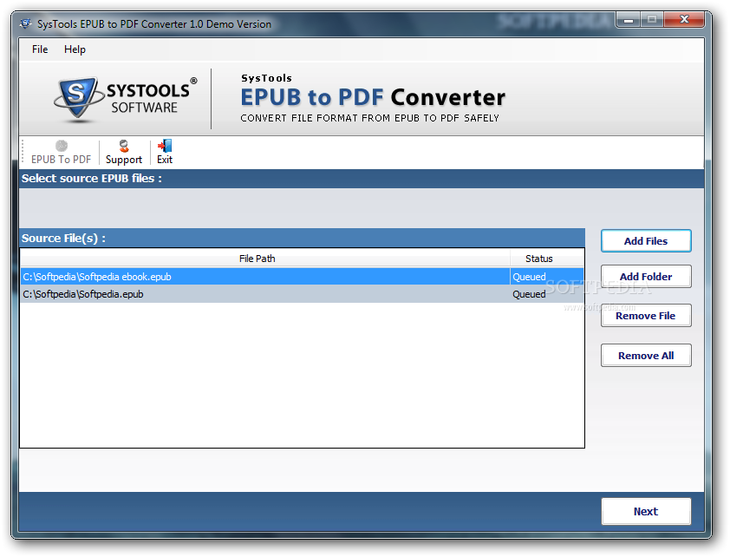Select the Softpedia ebook.epub row
The image size is (730, 557).
(x=302, y=277)
